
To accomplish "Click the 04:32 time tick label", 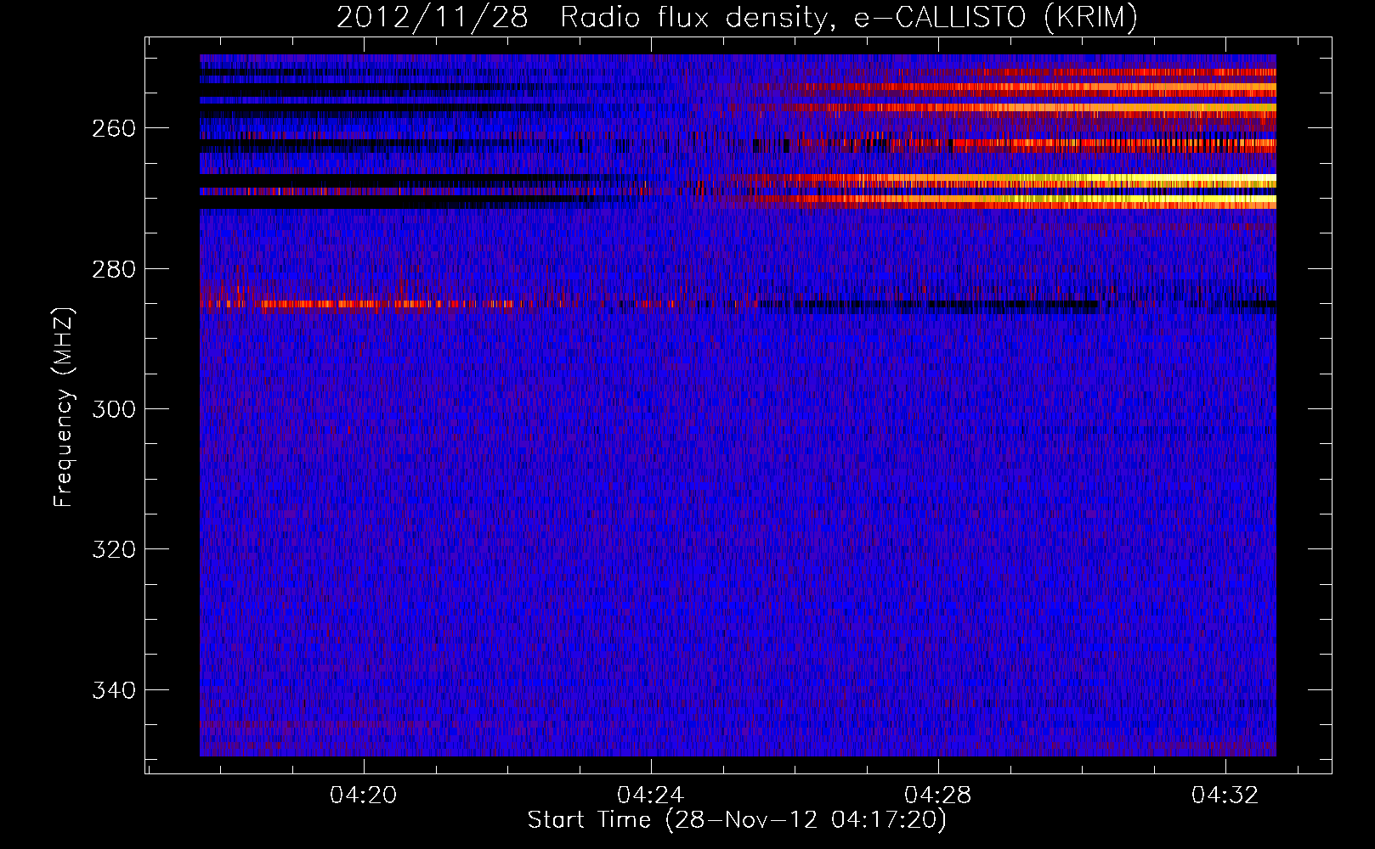I will [x=1225, y=796].
